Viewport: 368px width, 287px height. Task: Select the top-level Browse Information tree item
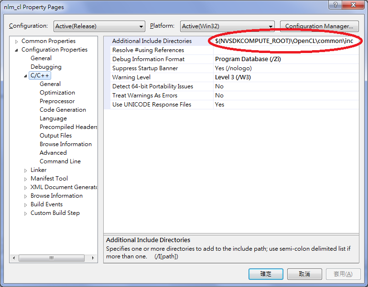(x=56, y=196)
